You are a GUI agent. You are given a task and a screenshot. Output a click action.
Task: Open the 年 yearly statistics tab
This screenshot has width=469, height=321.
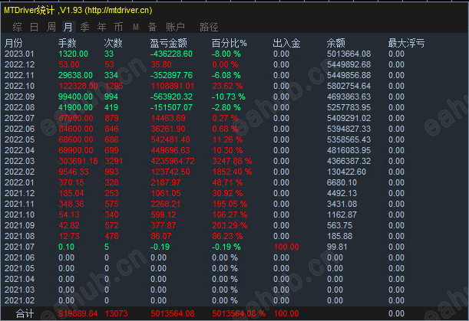[101, 27]
